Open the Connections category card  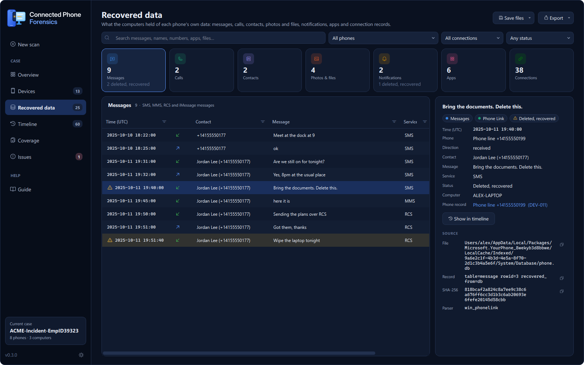542,70
